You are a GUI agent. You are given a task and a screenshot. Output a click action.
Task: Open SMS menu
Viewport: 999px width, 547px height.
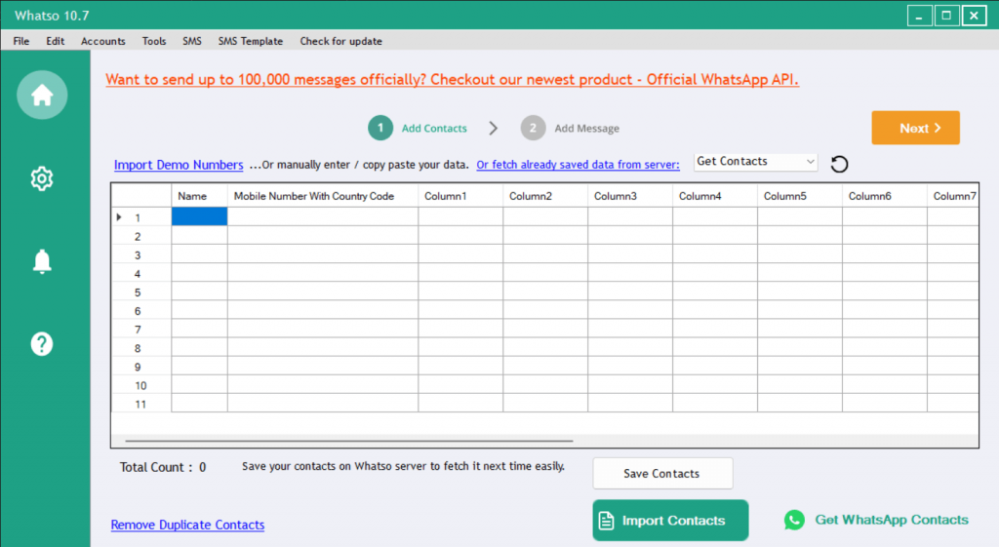coord(192,41)
